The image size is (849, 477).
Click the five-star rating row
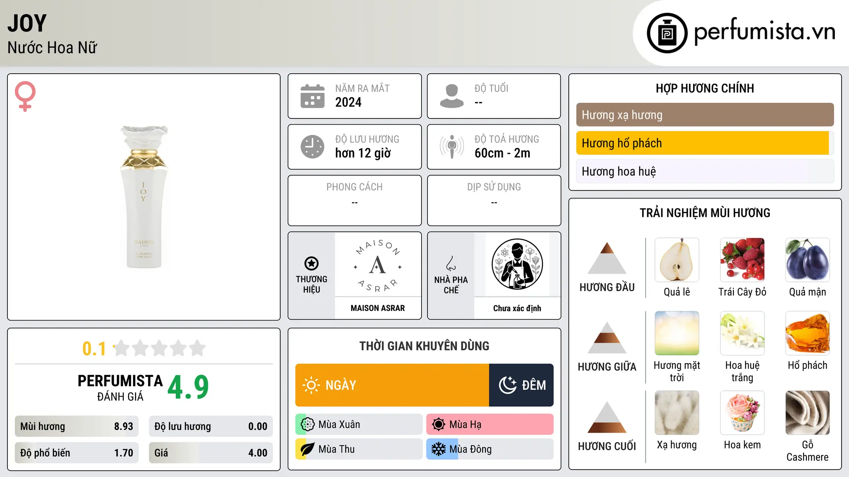point(160,348)
